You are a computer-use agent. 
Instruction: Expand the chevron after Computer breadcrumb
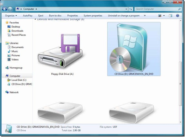(36, 9)
